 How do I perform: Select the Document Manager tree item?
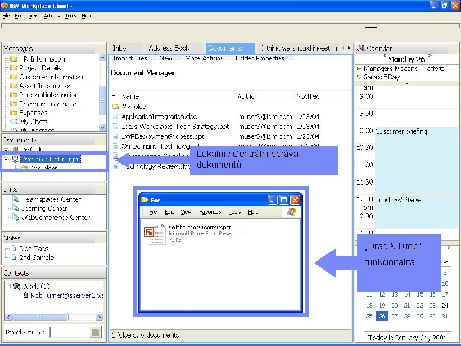point(51,159)
